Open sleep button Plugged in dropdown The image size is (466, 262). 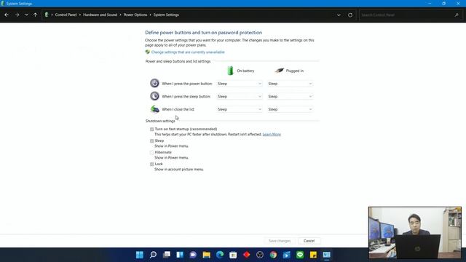290,97
